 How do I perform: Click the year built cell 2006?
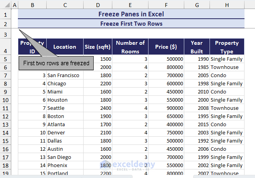coord(197,149)
